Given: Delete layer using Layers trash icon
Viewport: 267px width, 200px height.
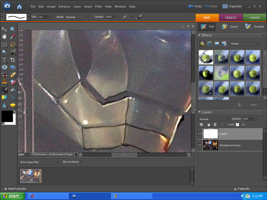Looking at the screenshot, I should coord(215,125).
